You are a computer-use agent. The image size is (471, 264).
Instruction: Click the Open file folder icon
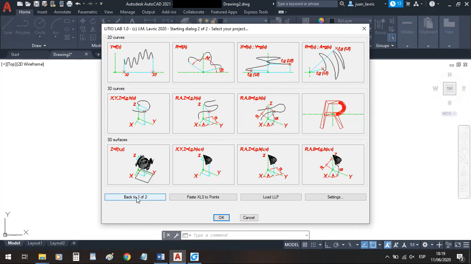click(28, 4)
